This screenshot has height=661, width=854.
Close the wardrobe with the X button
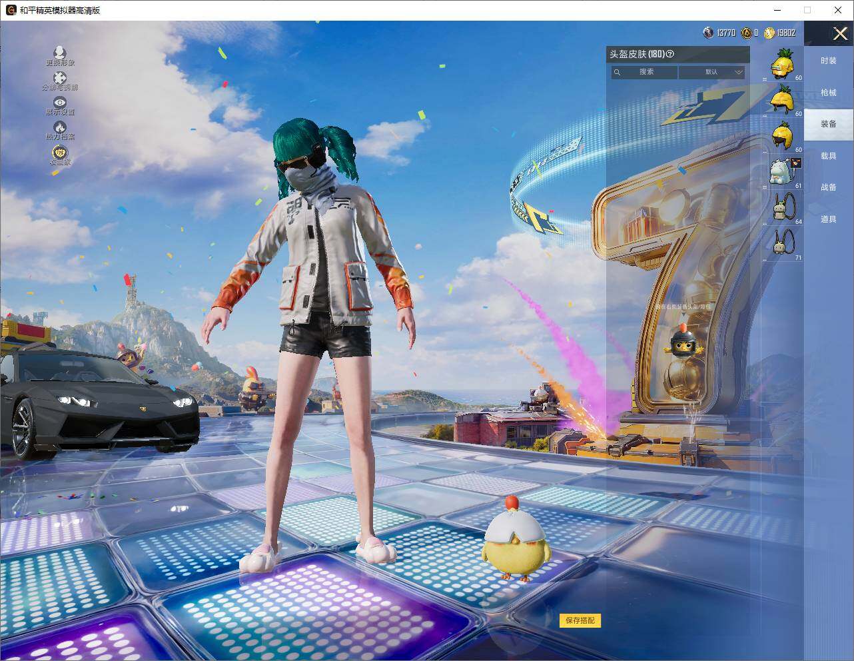pyautogui.click(x=840, y=33)
